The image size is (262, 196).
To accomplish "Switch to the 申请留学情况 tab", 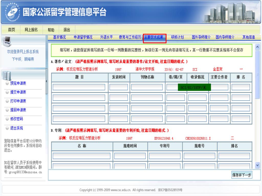I will (83, 37).
